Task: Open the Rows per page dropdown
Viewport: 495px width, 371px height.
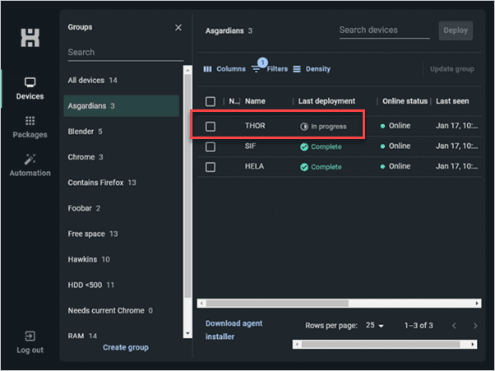Action: pos(375,325)
